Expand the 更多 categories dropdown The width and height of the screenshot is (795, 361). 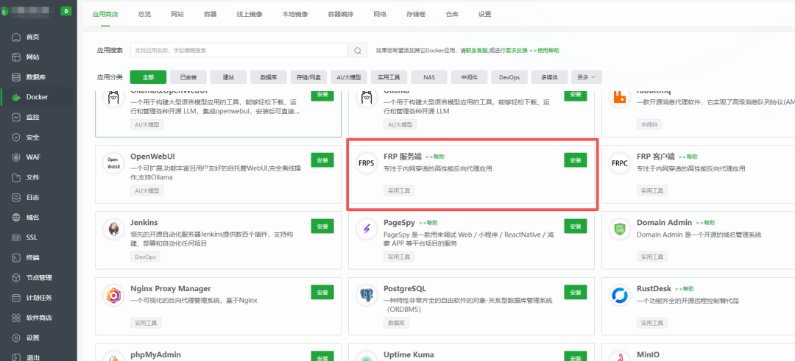coord(587,77)
